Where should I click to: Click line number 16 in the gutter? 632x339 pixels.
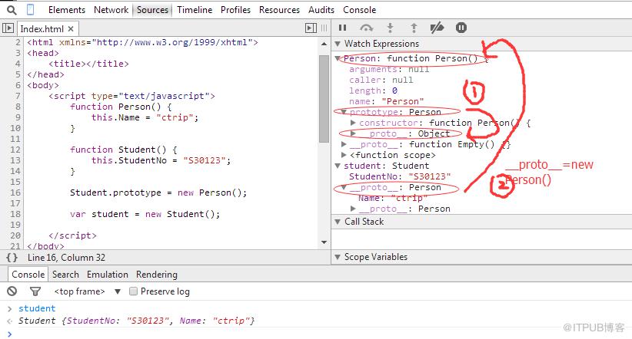[15, 193]
